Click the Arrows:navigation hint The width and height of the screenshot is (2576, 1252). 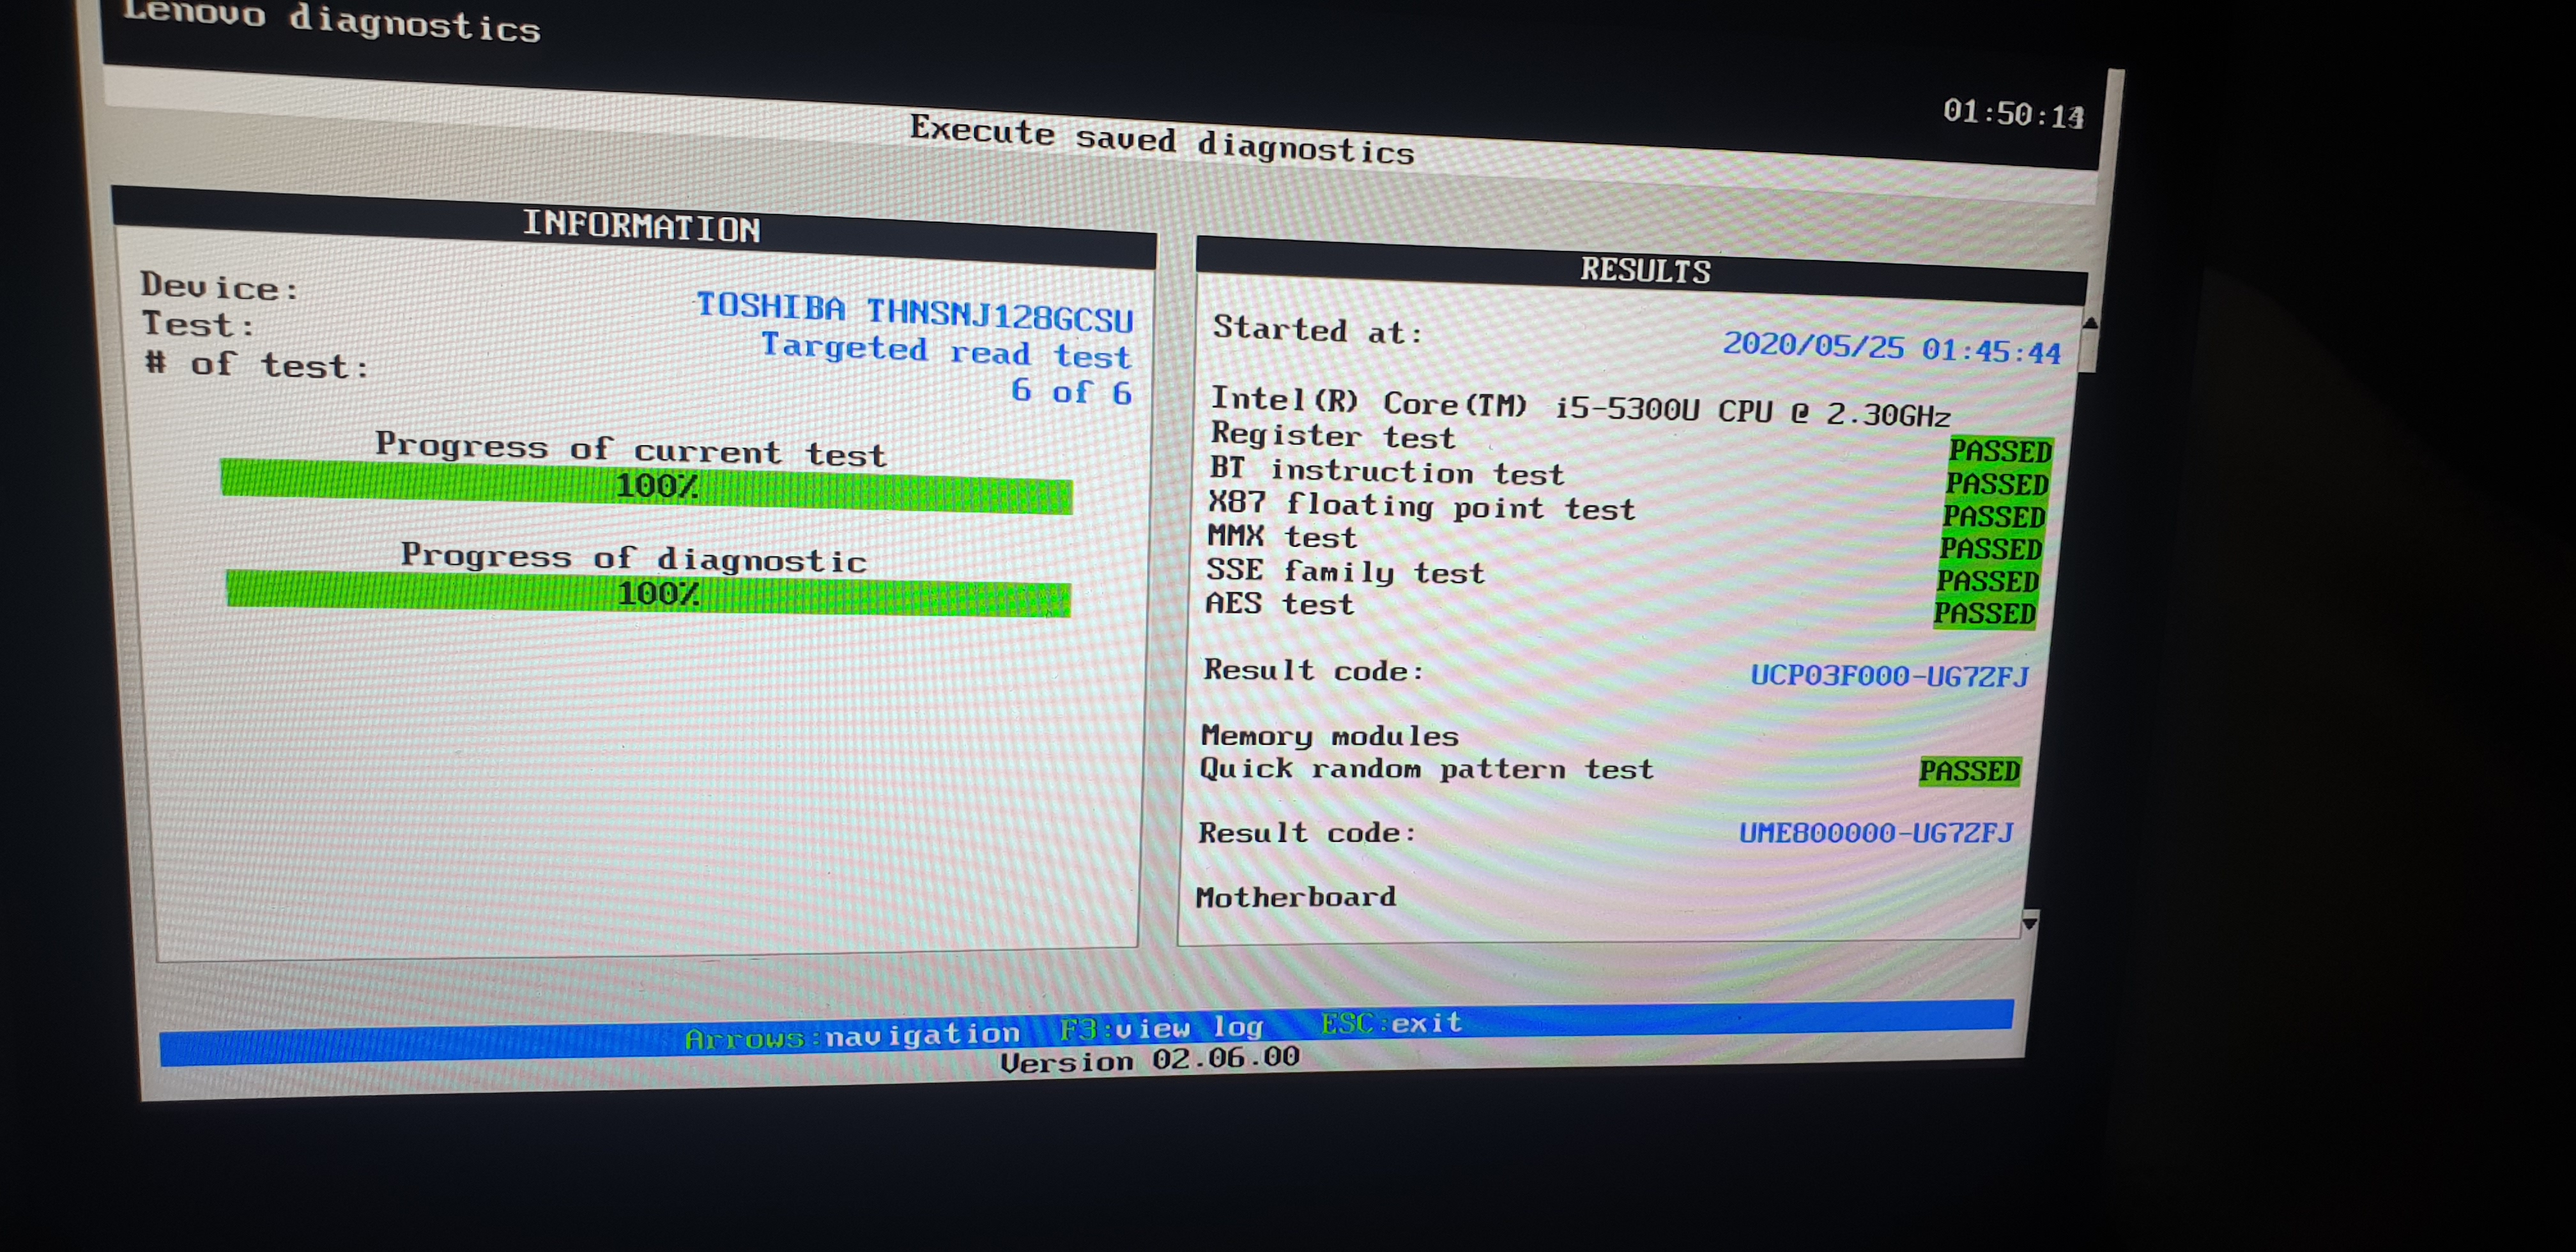pyautogui.click(x=852, y=1036)
